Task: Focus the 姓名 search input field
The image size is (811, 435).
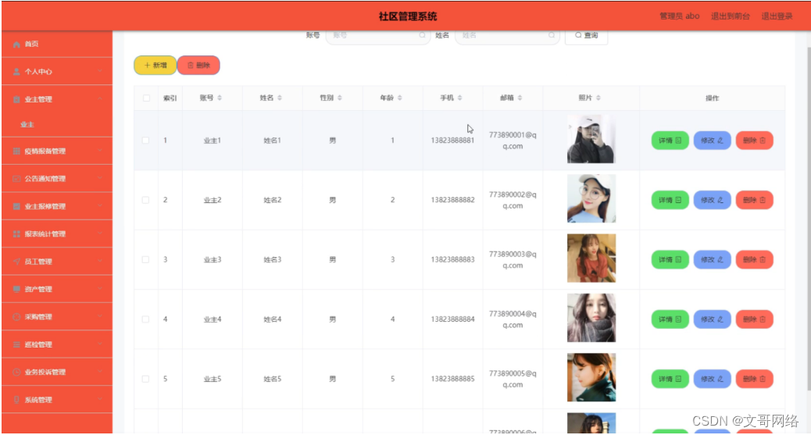Action: [x=507, y=36]
